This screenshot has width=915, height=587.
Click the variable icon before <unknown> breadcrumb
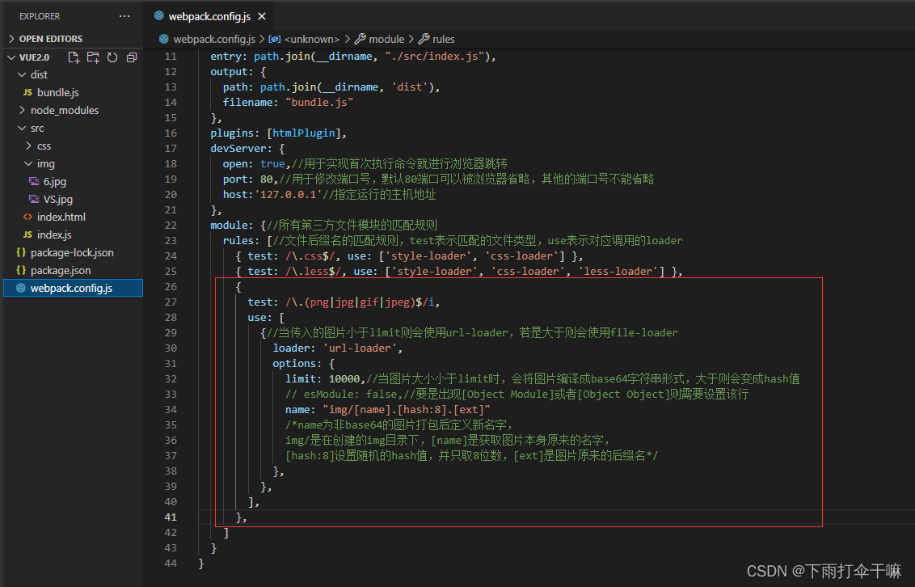(x=274, y=39)
